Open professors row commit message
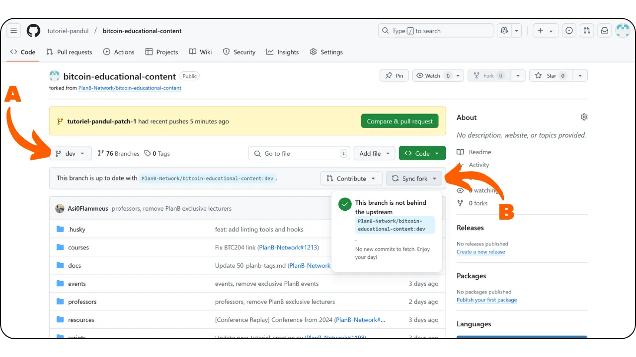 [x=275, y=301]
